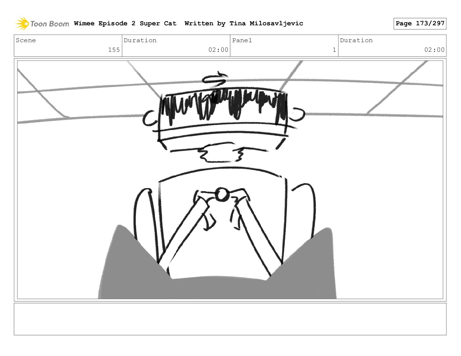Click the panel number '1'
Viewport: 461px width, 356px height.
pos(334,50)
